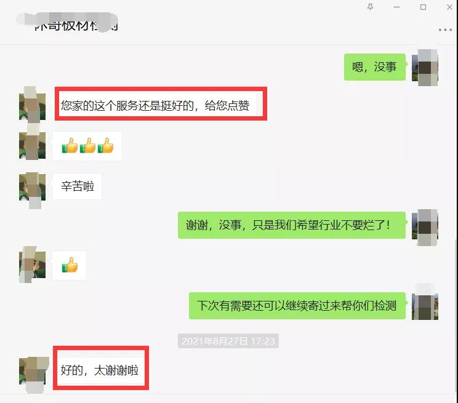The height and width of the screenshot is (403, 458).
Task: Click the single thumbs-up emoji message
Action: pyautogui.click(x=70, y=265)
